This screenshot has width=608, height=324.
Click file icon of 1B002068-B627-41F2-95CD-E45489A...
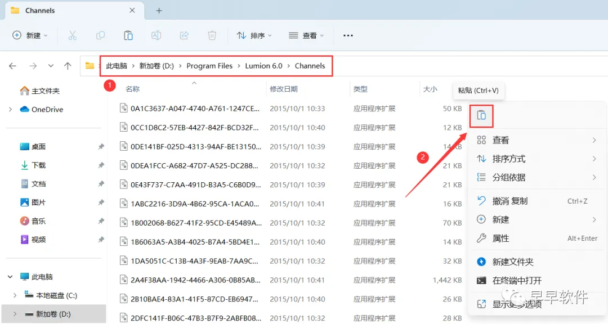[124, 223]
